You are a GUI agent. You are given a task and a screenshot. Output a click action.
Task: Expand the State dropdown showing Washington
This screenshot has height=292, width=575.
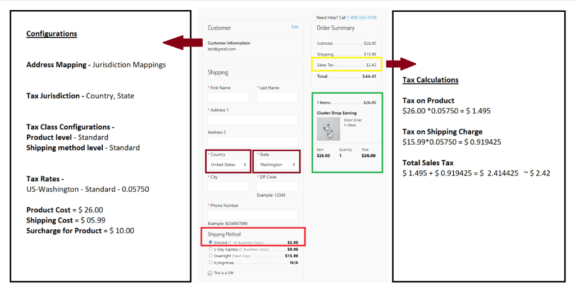tap(277, 165)
